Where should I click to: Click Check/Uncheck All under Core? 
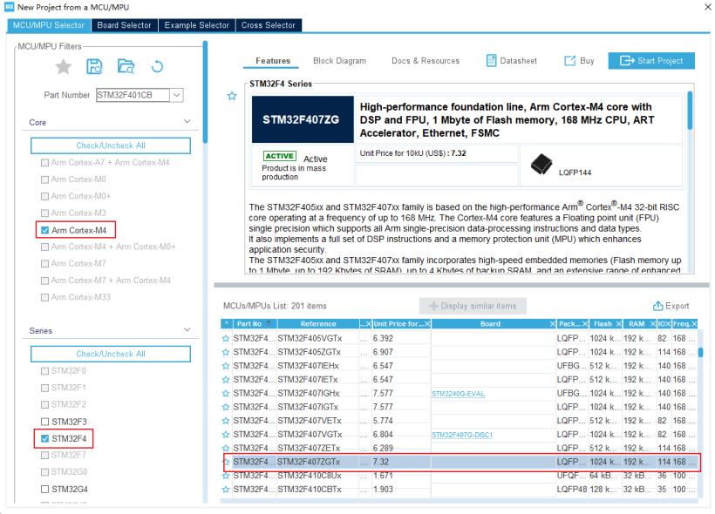[111, 145]
